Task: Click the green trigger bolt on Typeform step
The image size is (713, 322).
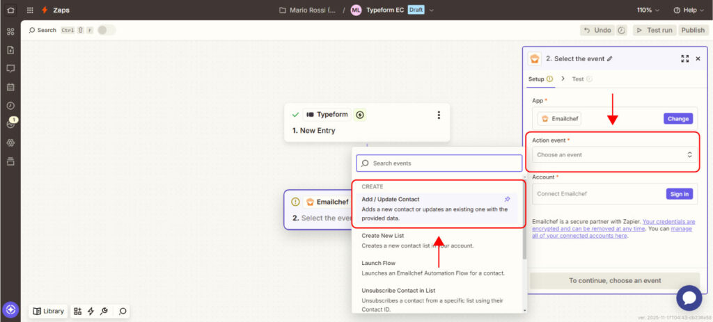Action: pos(360,115)
